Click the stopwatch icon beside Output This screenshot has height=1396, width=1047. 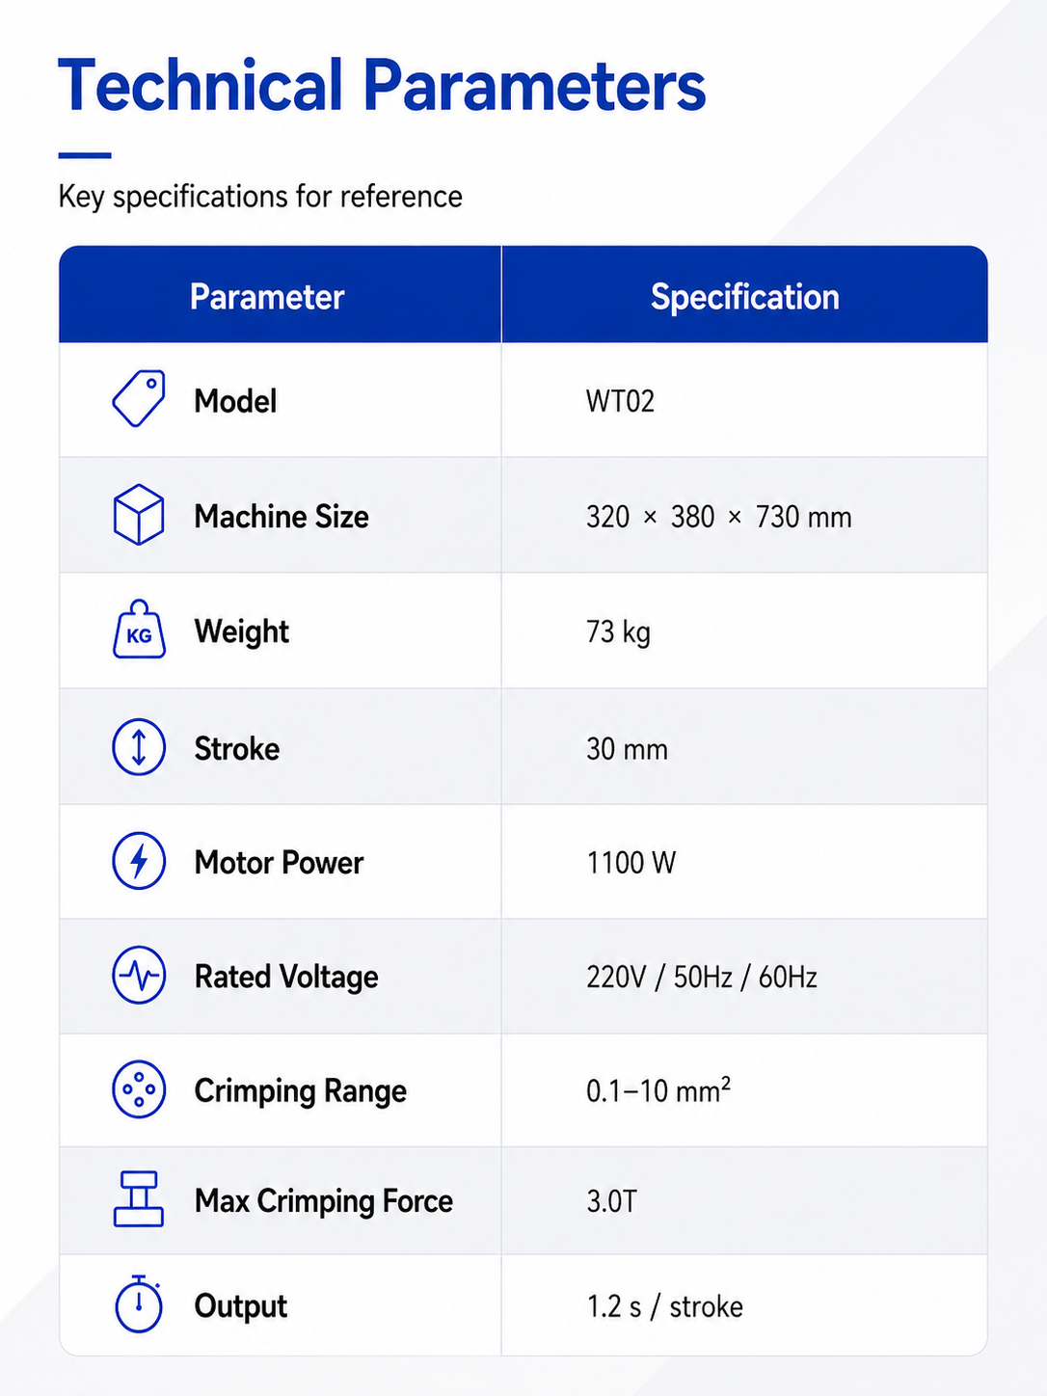(x=139, y=1303)
